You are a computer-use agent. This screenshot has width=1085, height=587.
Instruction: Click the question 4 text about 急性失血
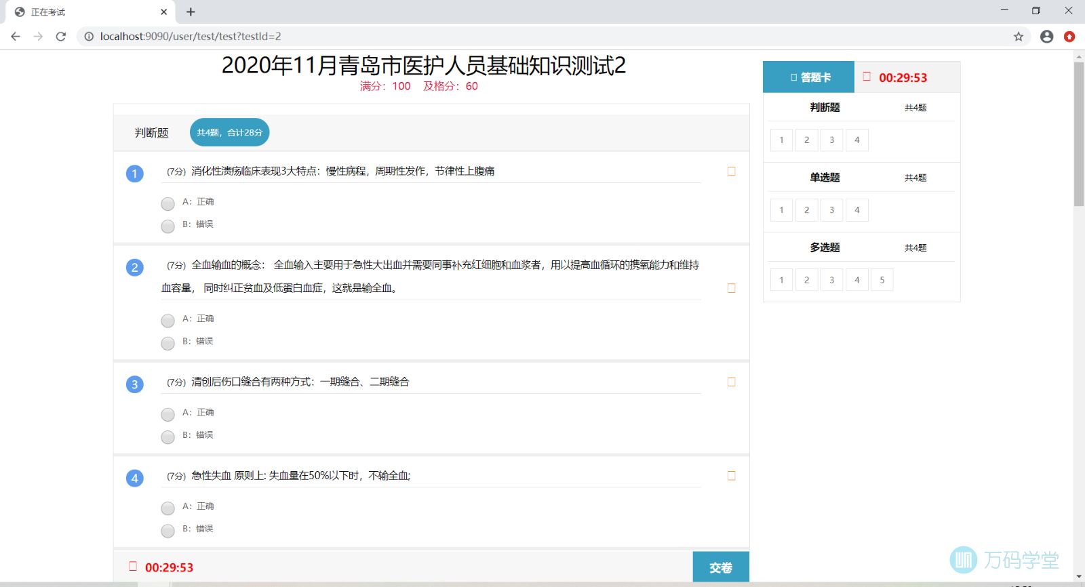300,476
